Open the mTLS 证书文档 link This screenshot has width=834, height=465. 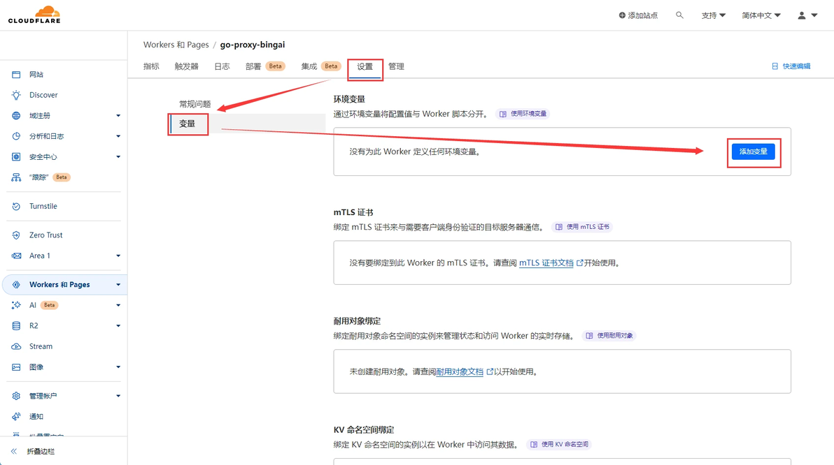pyautogui.click(x=546, y=263)
